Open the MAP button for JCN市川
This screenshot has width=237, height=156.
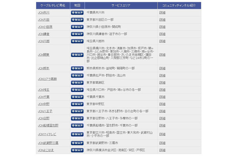(x=77, y=12)
